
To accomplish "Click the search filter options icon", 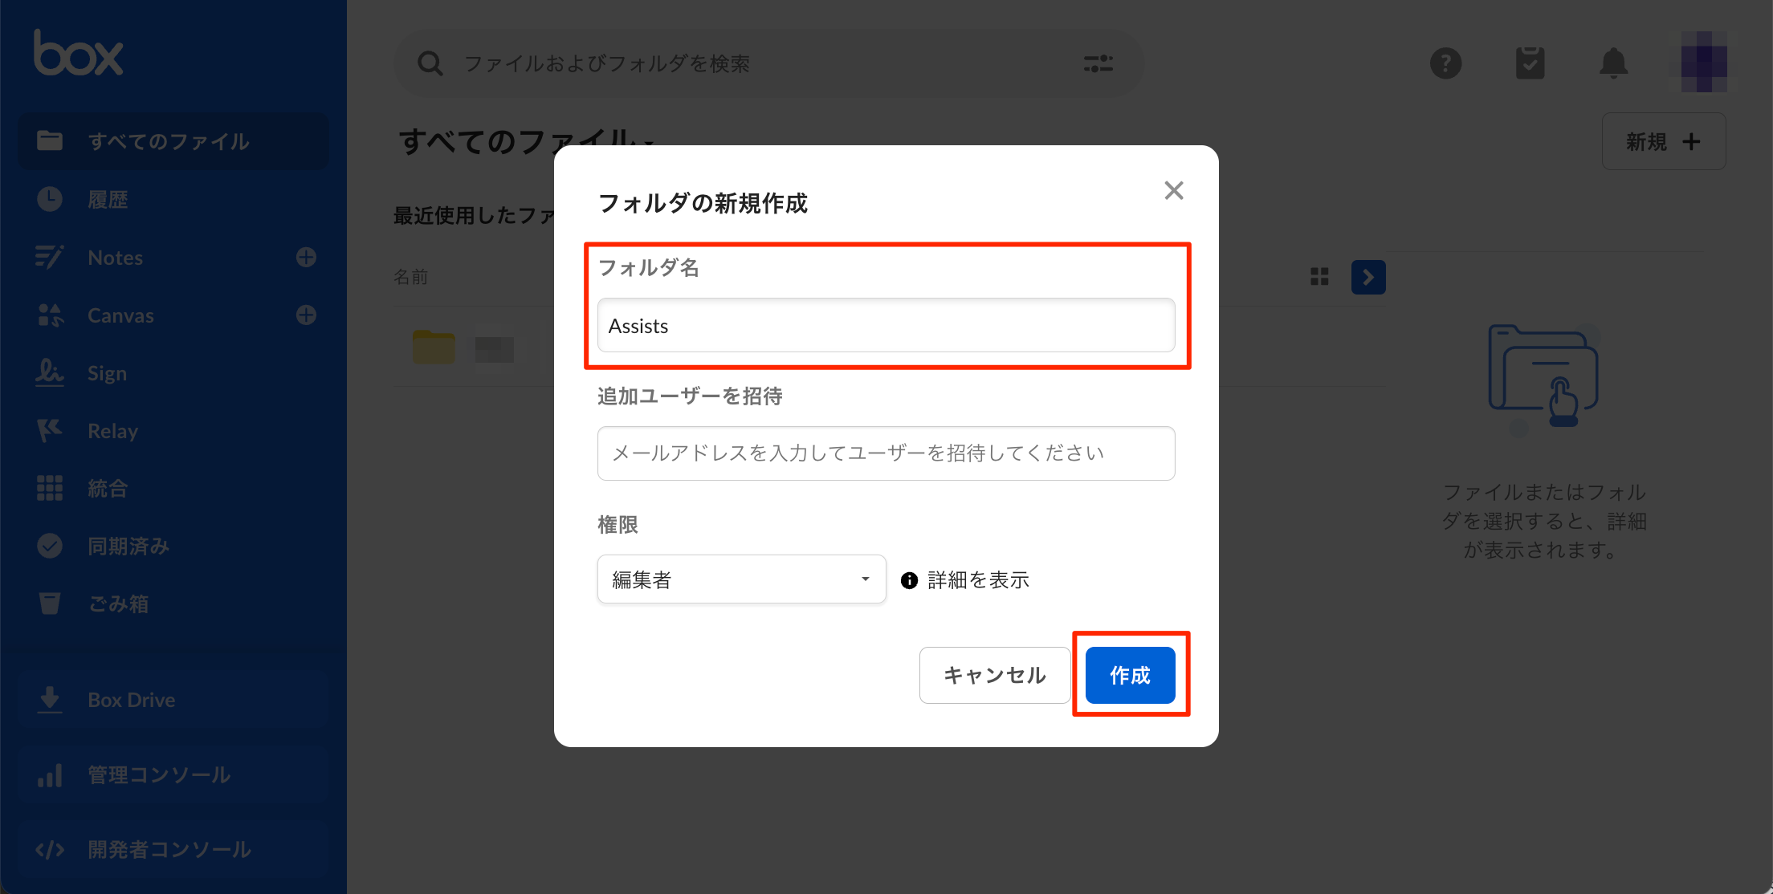I will pyautogui.click(x=1098, y=63).
